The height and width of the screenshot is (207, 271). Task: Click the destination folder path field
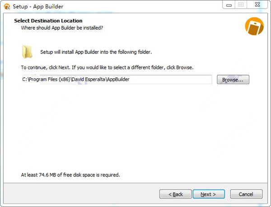click(x=117, y=79)
